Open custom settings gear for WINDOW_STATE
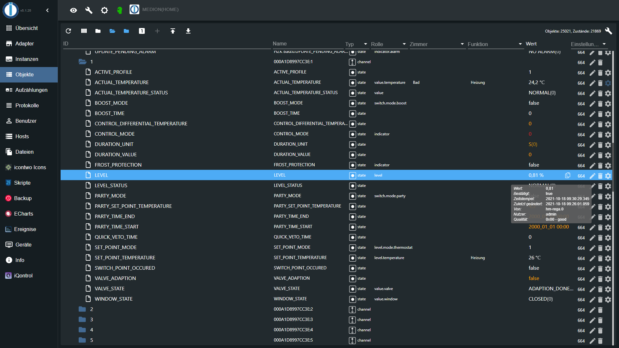Screen dimensions: 619x348 [x=608, y=300]
